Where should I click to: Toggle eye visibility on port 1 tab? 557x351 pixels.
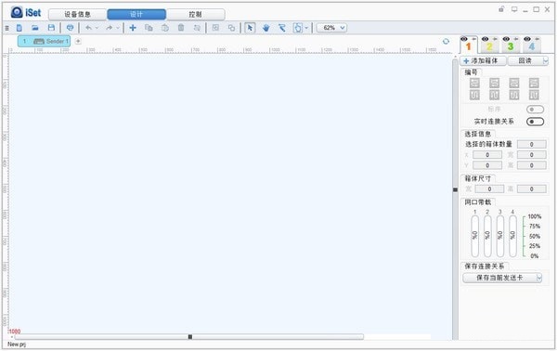click(x=464, y=39)
